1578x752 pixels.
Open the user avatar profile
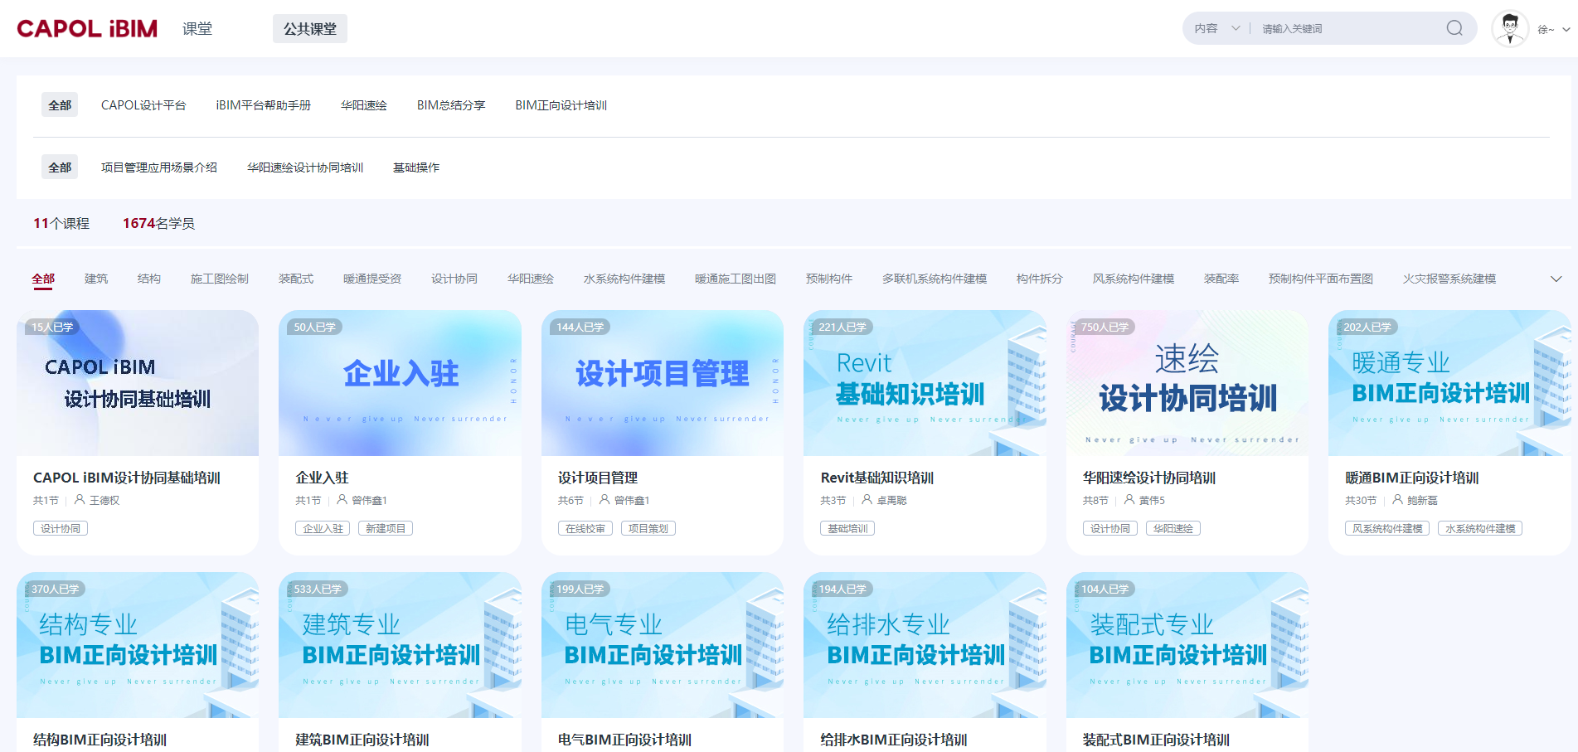pos(1510,28)
